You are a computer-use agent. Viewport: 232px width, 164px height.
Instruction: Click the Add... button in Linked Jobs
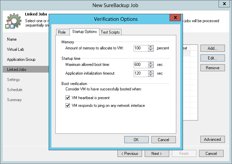pos(213,48)
